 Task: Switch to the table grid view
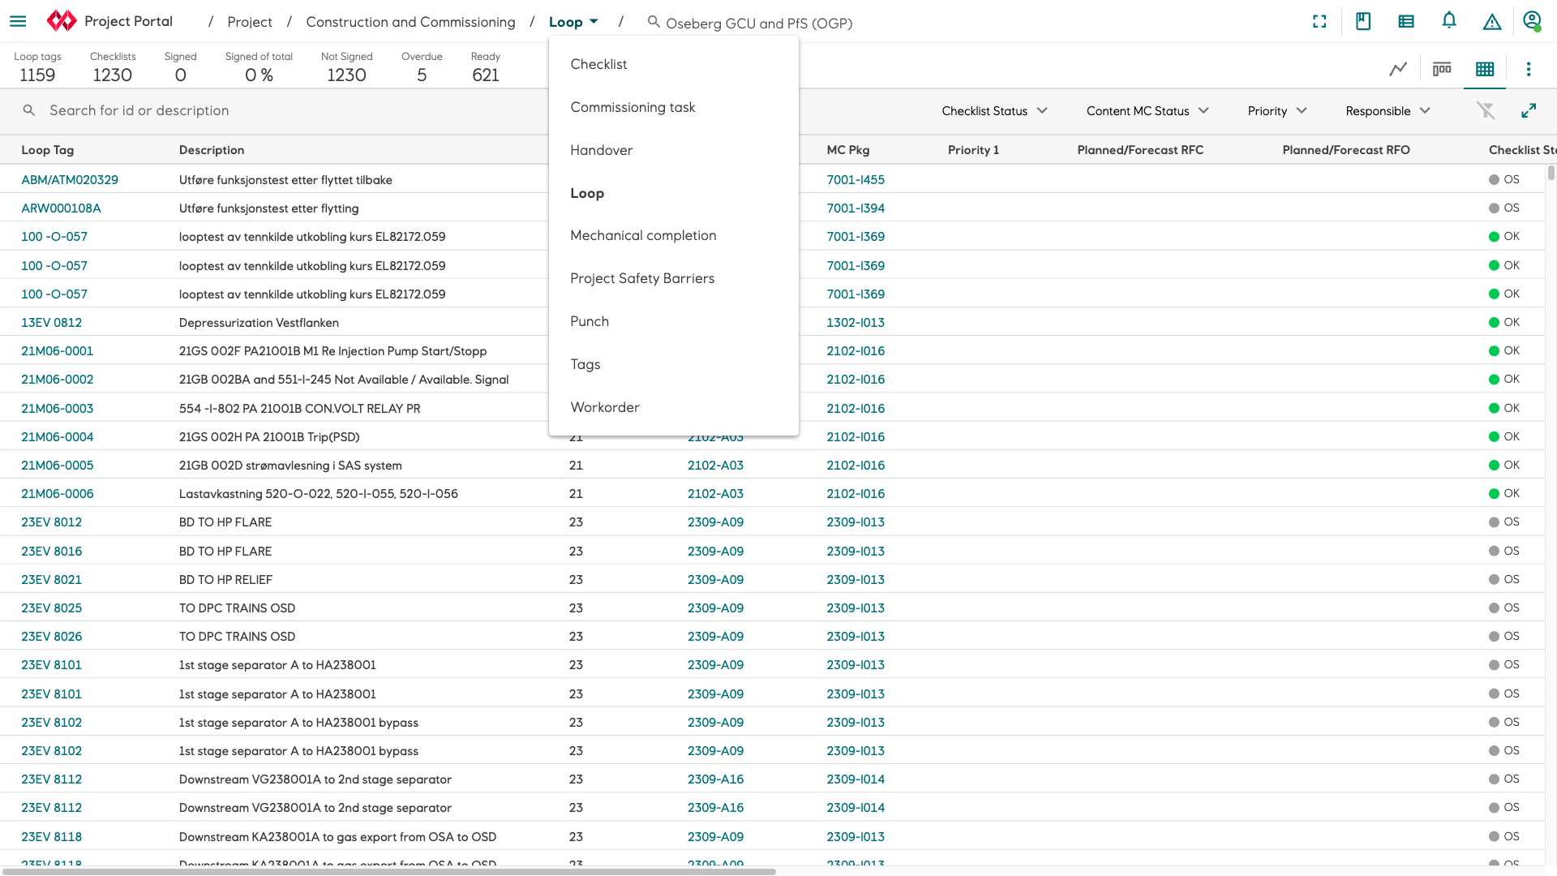coord(1485,69)
